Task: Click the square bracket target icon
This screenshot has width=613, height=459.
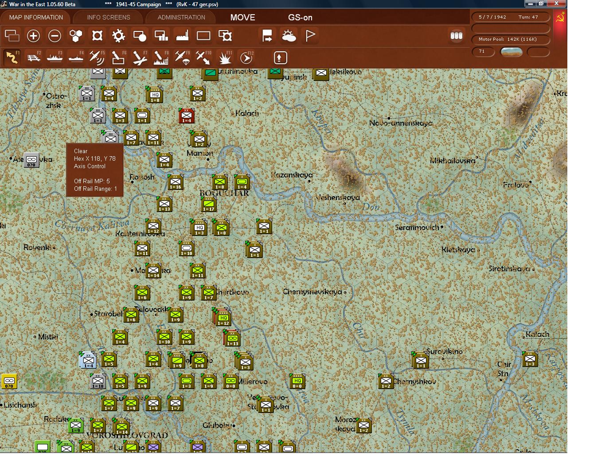Action: [x=97, y=35]
